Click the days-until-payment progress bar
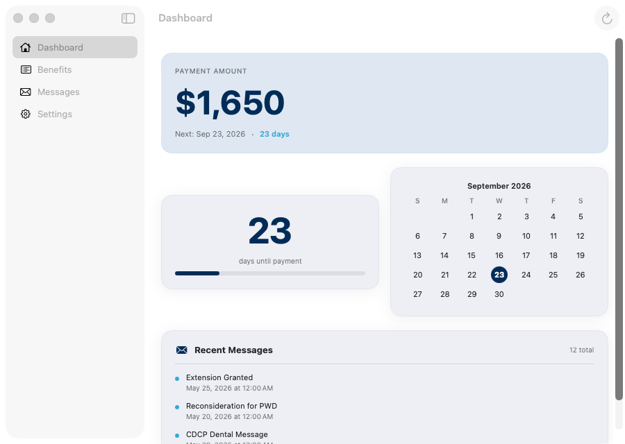Viewport: 625px width, 444px height. [270, 273]
